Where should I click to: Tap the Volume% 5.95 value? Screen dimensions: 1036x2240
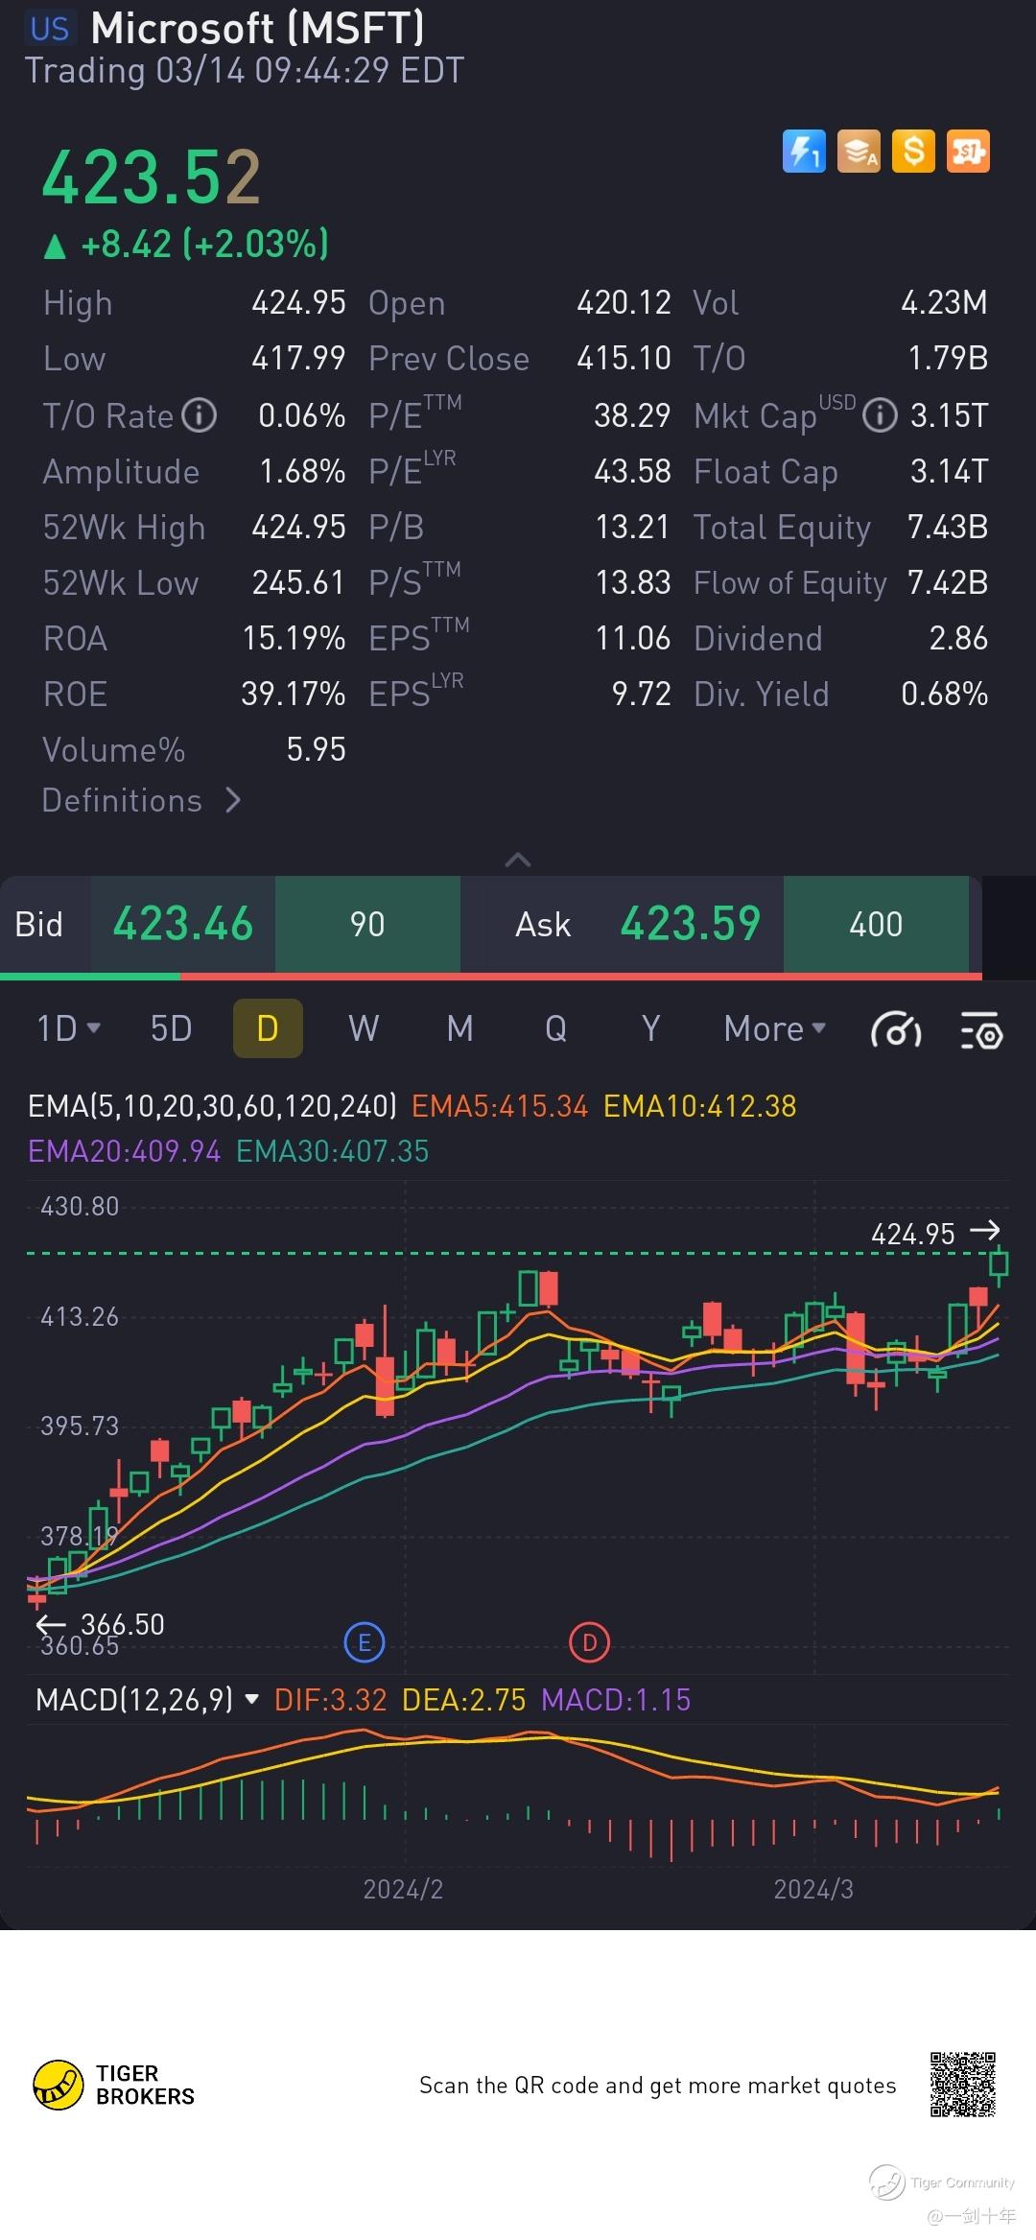(317, 750)
